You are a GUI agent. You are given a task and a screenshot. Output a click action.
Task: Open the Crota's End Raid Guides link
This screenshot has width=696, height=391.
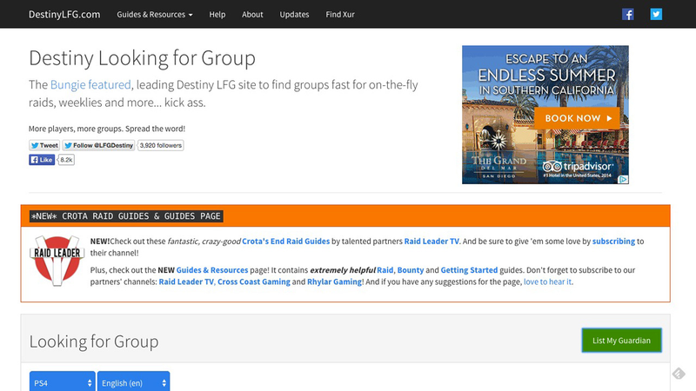286,242
